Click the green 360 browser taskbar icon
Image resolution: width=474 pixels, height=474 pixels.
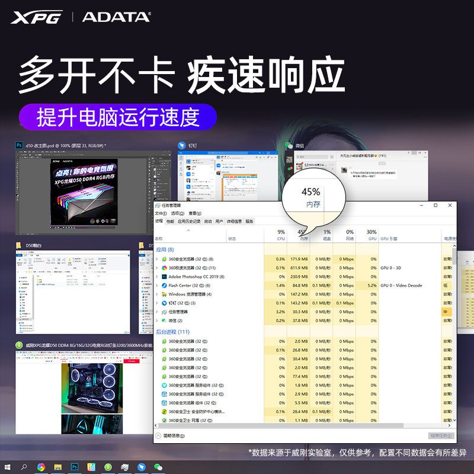[108, 467]
